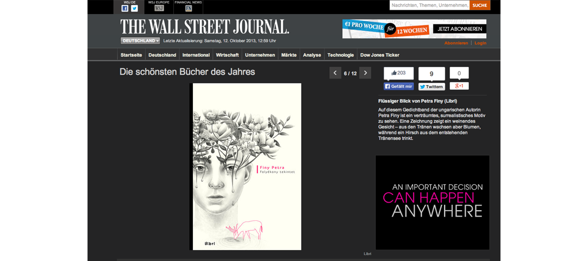Select the WSJ EUROPE tab label
Viewport: 588px width, 261px height.
coord(159,2)
